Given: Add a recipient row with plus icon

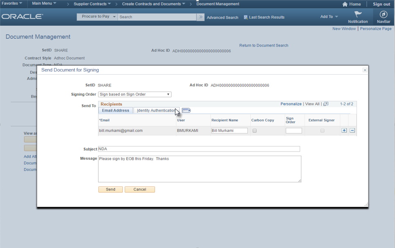Looking at the screenshot, I should click(x=344, y=131).
